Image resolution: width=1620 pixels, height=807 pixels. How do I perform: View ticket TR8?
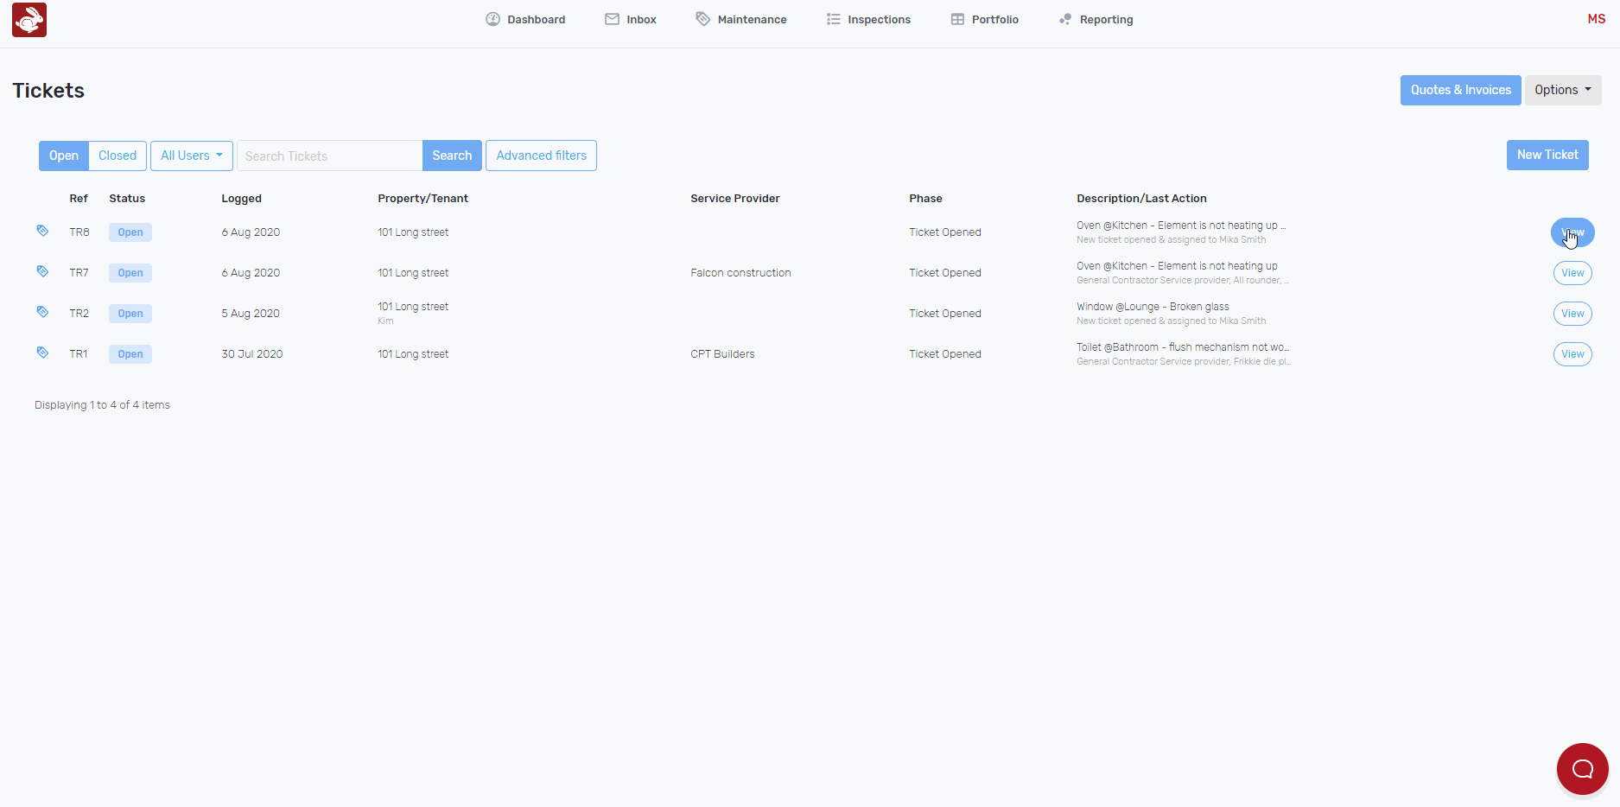click(1572, 232)
